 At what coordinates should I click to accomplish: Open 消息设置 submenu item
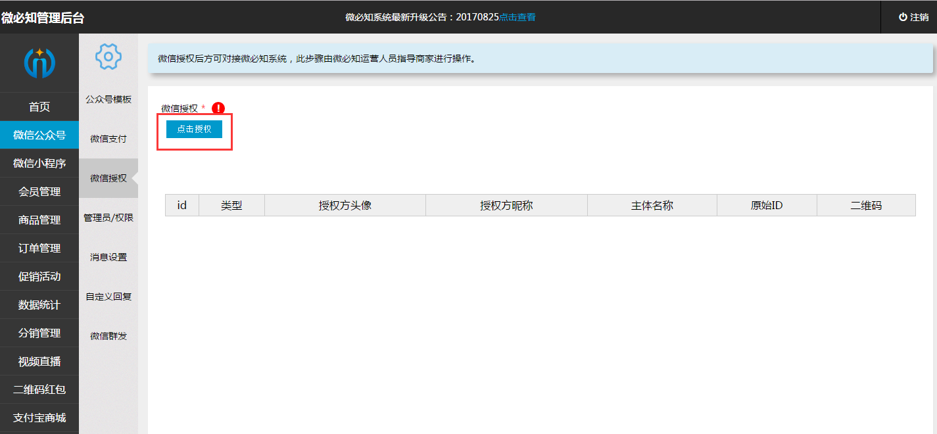pos(108,257)
